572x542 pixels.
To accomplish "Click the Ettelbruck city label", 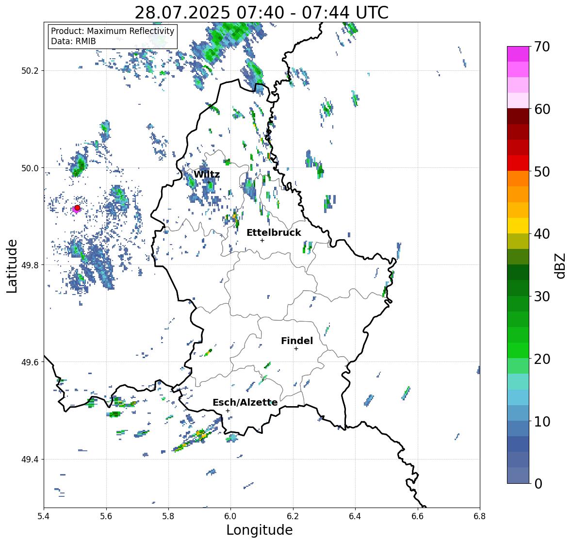I will (274, 232).
